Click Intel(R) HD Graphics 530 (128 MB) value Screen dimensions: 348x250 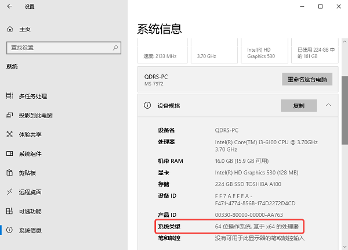click(x=256, y=173)
